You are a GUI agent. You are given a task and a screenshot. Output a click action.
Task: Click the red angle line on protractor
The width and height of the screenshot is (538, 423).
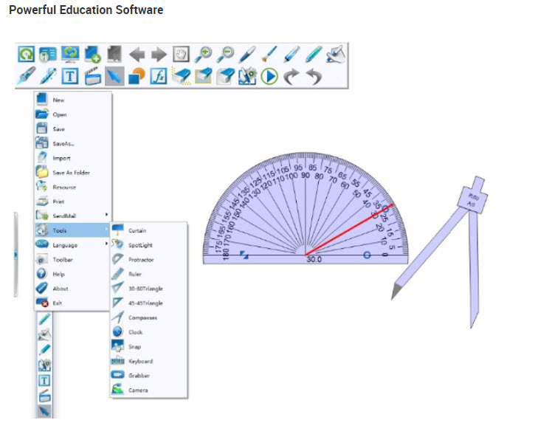[x=349, y=230]
